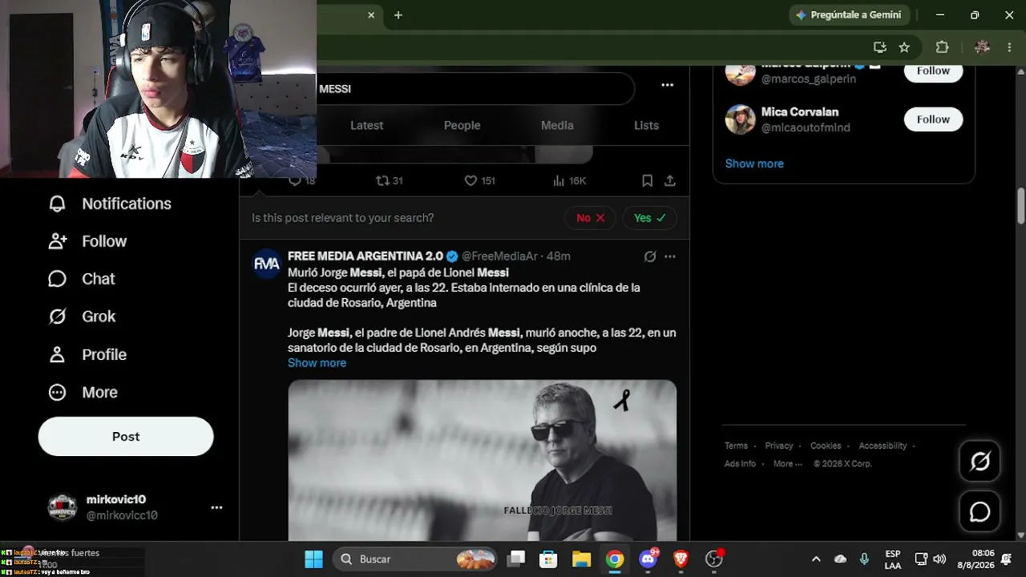Click the MESSI search input field

(475, 89)
